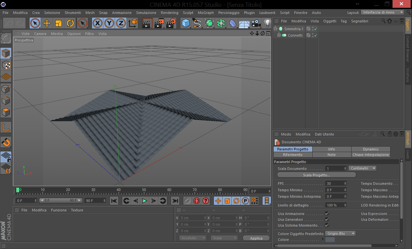Uncheck the Usa Animazione checkbox
Viewport: 412px width, 249px height.
click(327, 214)
